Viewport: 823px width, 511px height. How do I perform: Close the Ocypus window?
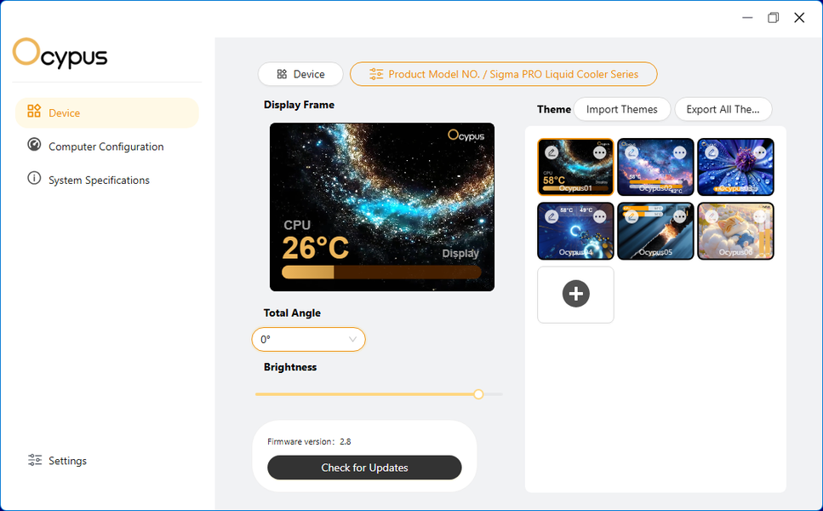(799, 18)
